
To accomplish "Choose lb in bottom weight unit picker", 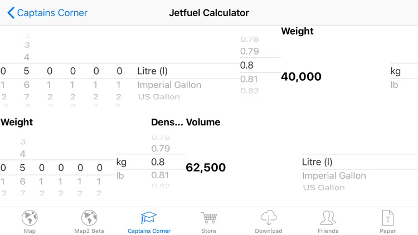I will [x=120, y=175].
